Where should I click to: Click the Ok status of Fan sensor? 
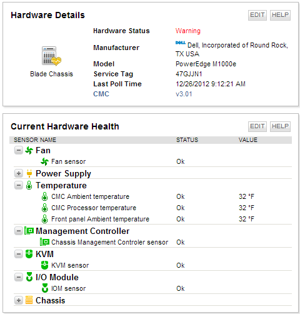click(181, 161)
